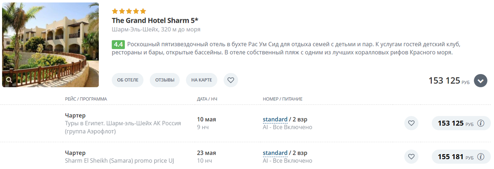494x169 pixels.
Task: Click the magnifier icon on hotel photo
Action: tap(9, 80)
